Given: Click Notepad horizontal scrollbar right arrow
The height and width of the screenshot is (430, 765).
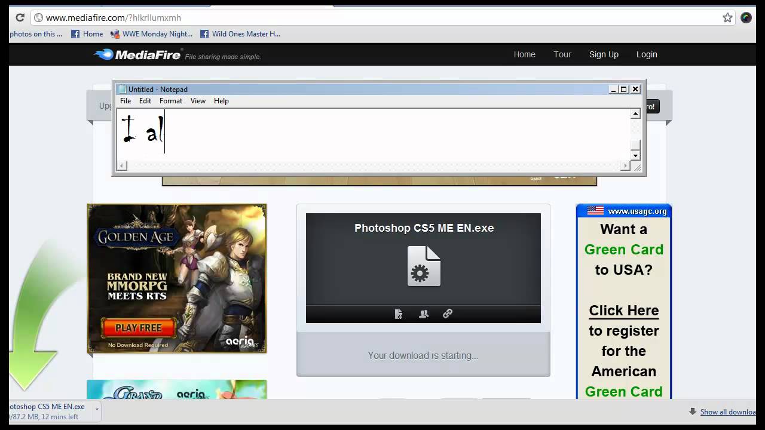Looking at the screenshot, I should coord(626,165).
